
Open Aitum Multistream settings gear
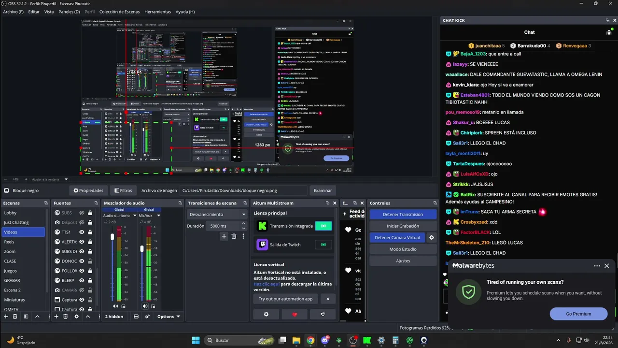[x=266, y=314]
